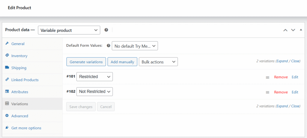Image resolution: width=307 pixels, height=138 pixels.
Task: Open the Default Form Values dropdown
Action: 135,46
